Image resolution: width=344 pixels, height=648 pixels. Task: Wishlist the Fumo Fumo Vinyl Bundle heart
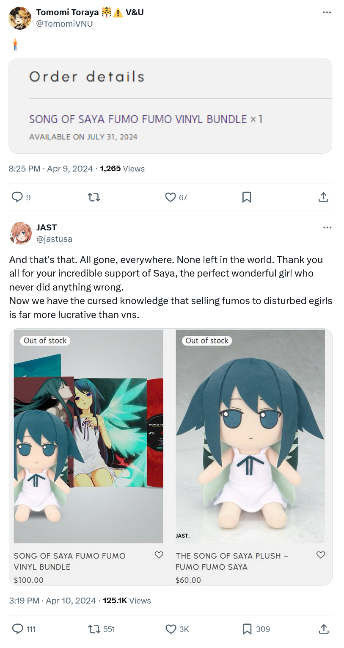(x=159, y=555)
